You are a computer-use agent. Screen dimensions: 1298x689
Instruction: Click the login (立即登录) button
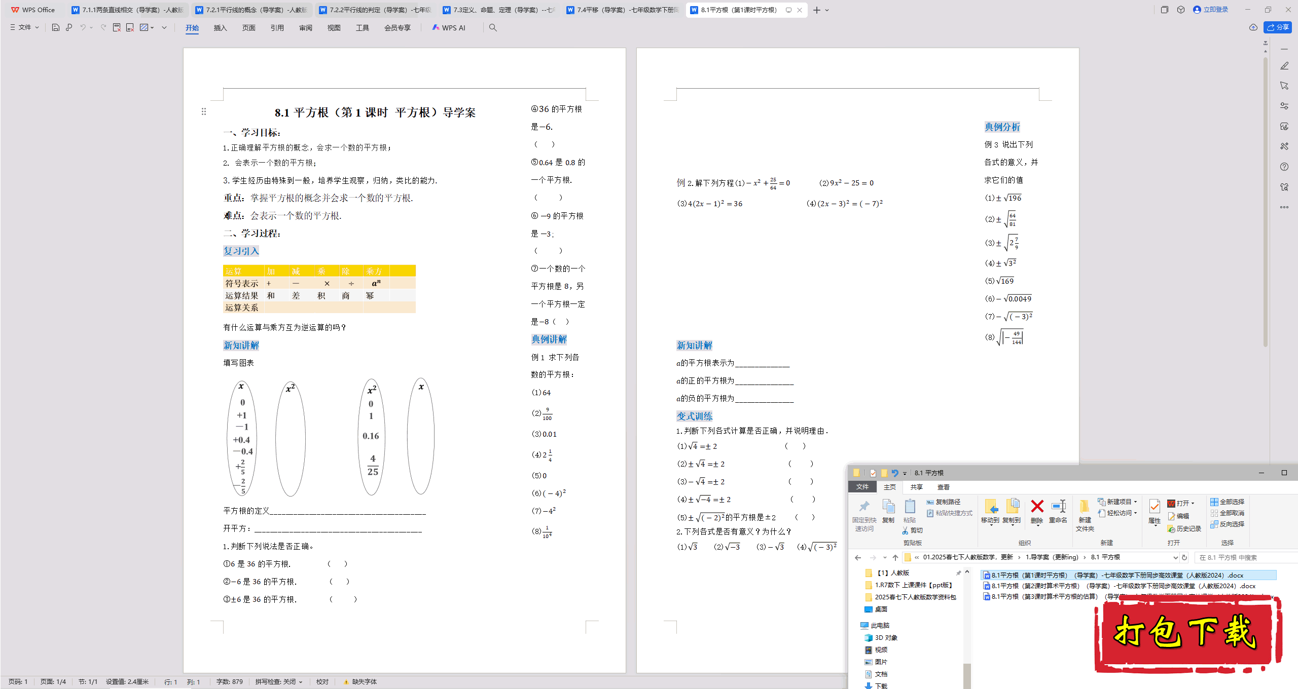(1211, 10)
